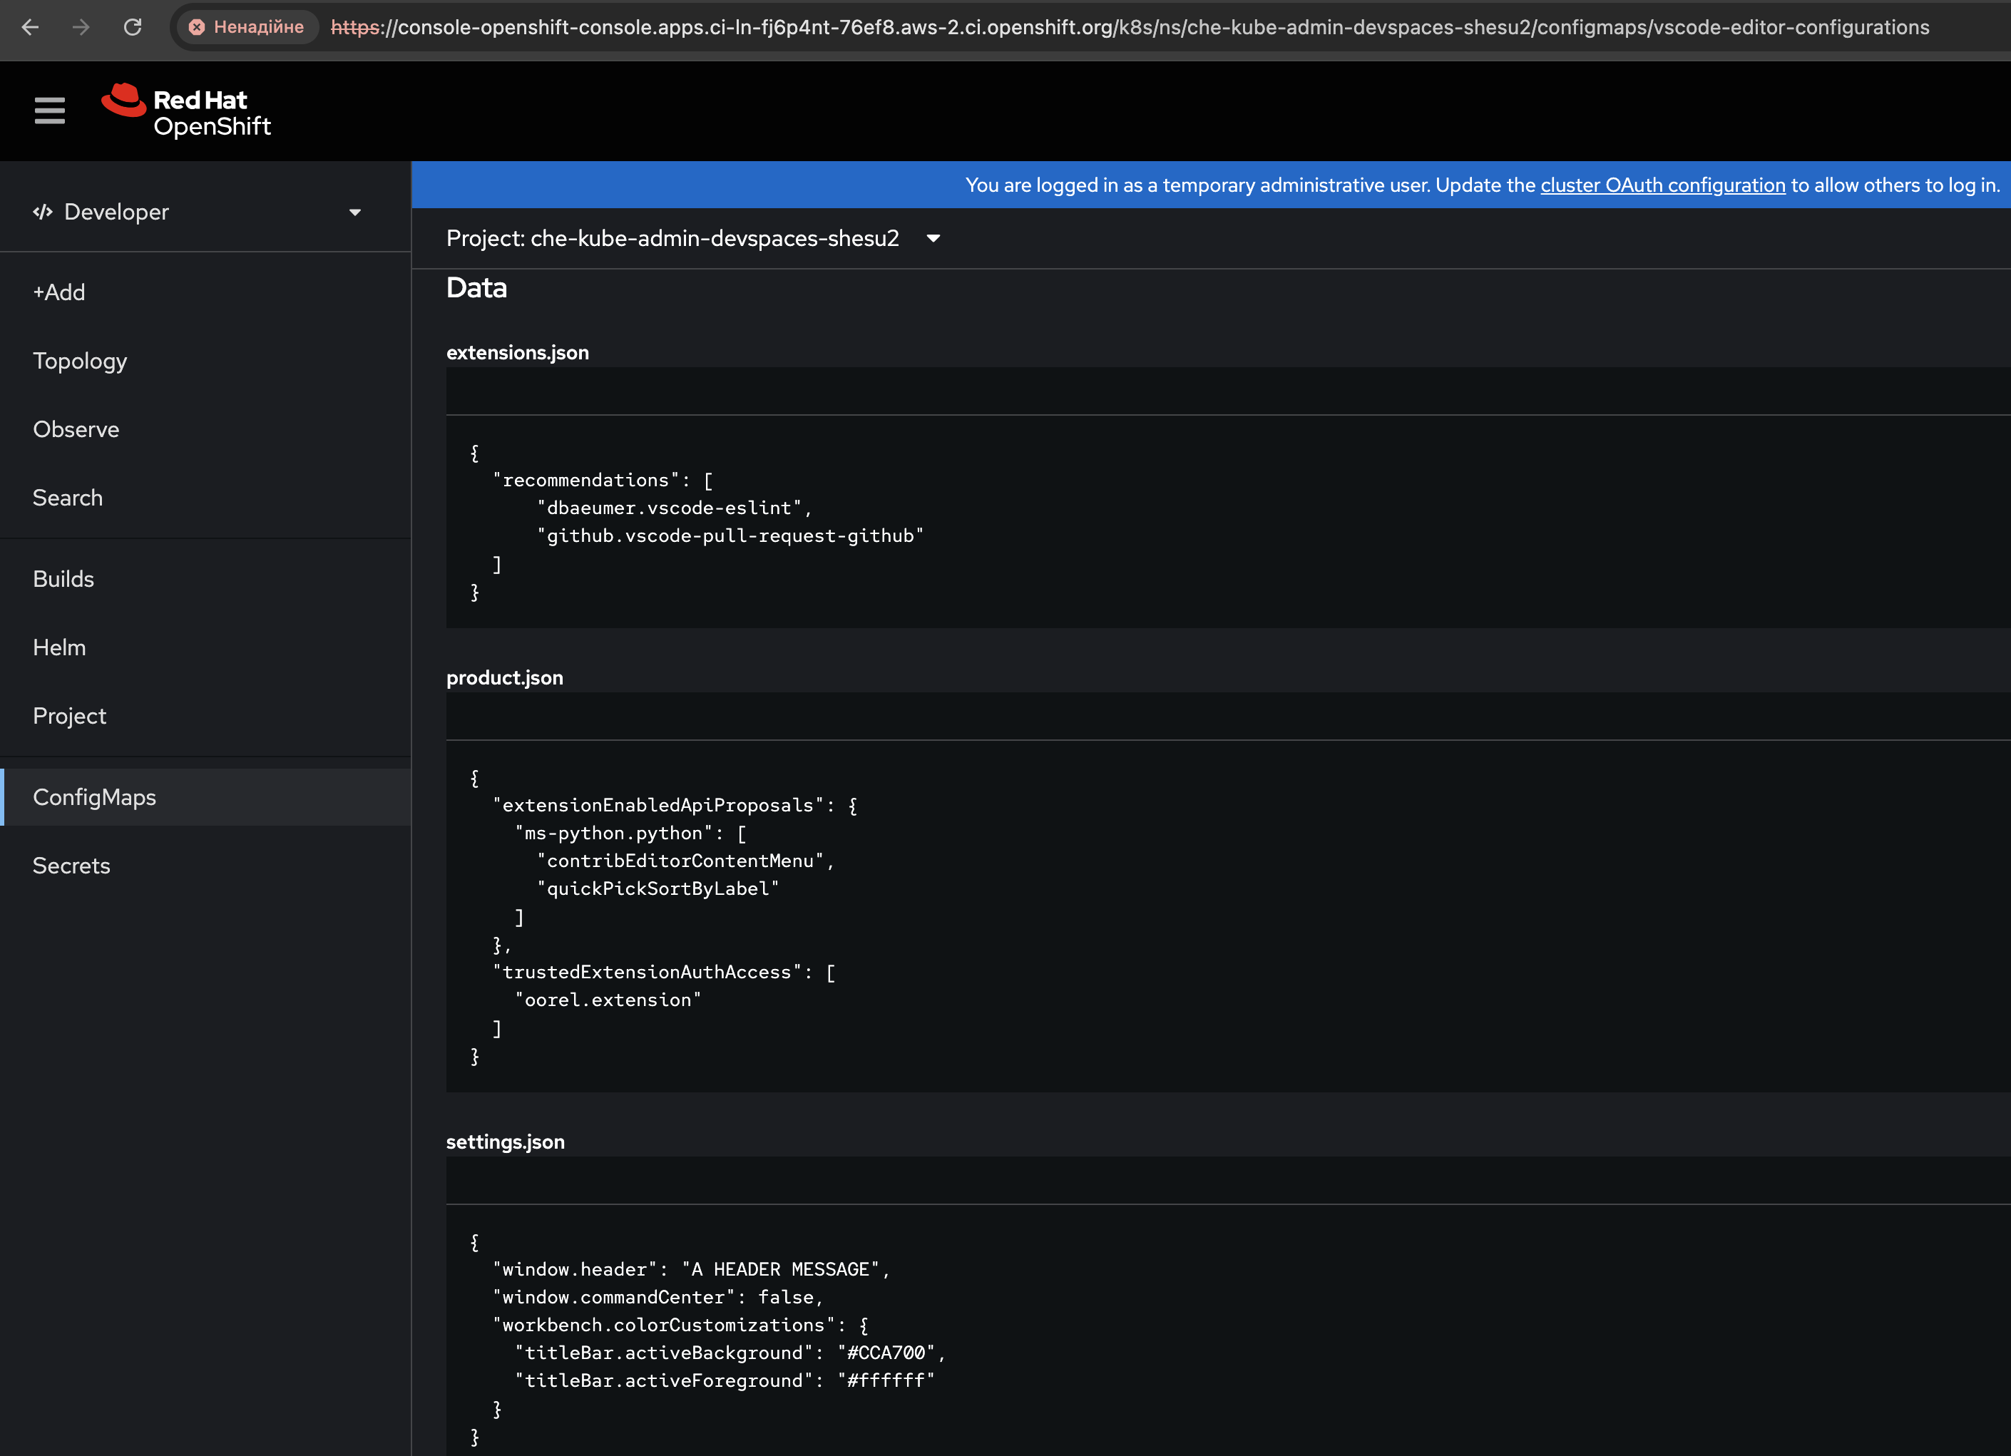Click the browser back arrow
This screenshot has width=2011, height=1456.
tap(30, 26)
